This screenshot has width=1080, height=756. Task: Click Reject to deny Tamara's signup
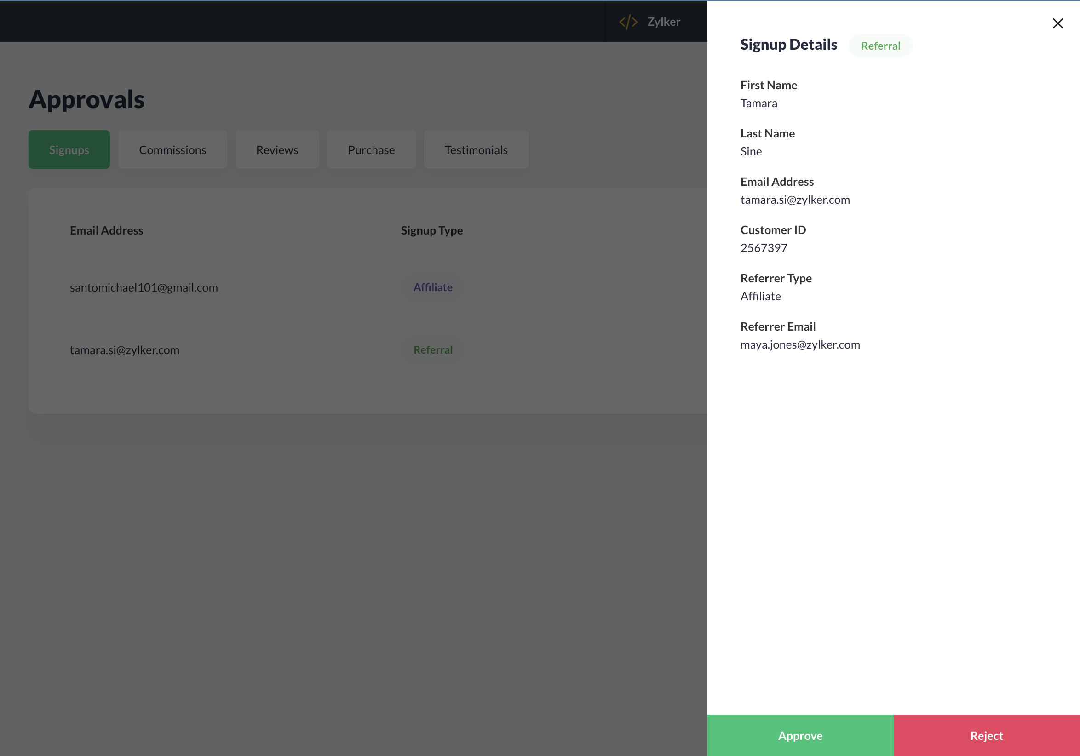(x=987, y=735)
